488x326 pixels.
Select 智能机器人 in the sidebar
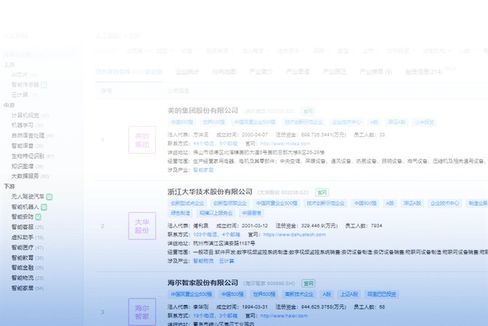25,206
